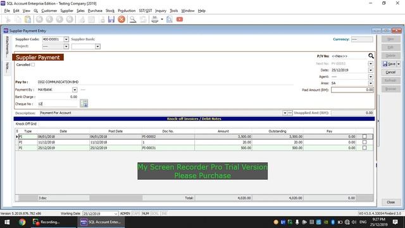The width and height of the screenshot is (405, 228).
Task: Open the notification center icon
Action: tap(395, 222)
